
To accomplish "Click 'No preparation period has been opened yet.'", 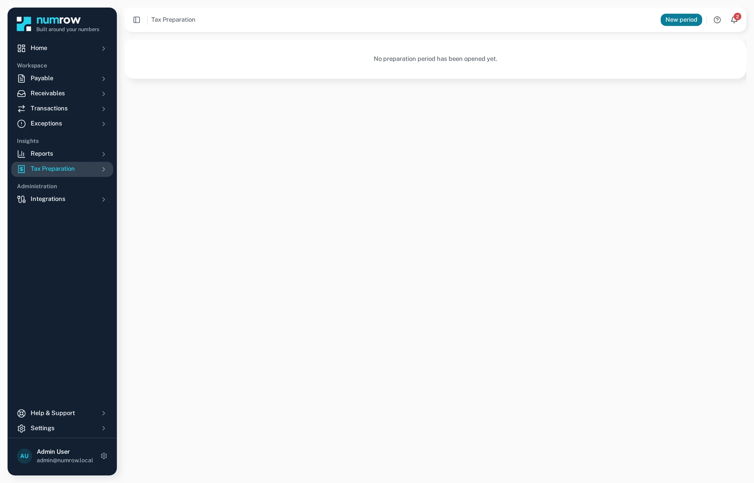I will click(x=435, y=59).
